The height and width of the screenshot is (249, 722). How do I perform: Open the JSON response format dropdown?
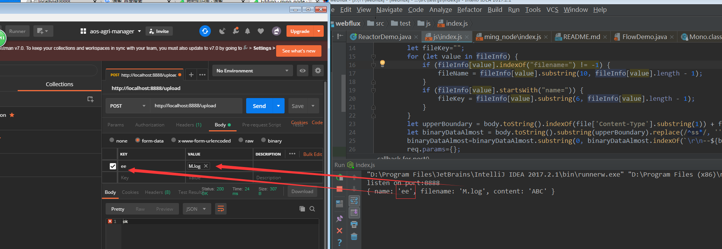pos(196,209)
